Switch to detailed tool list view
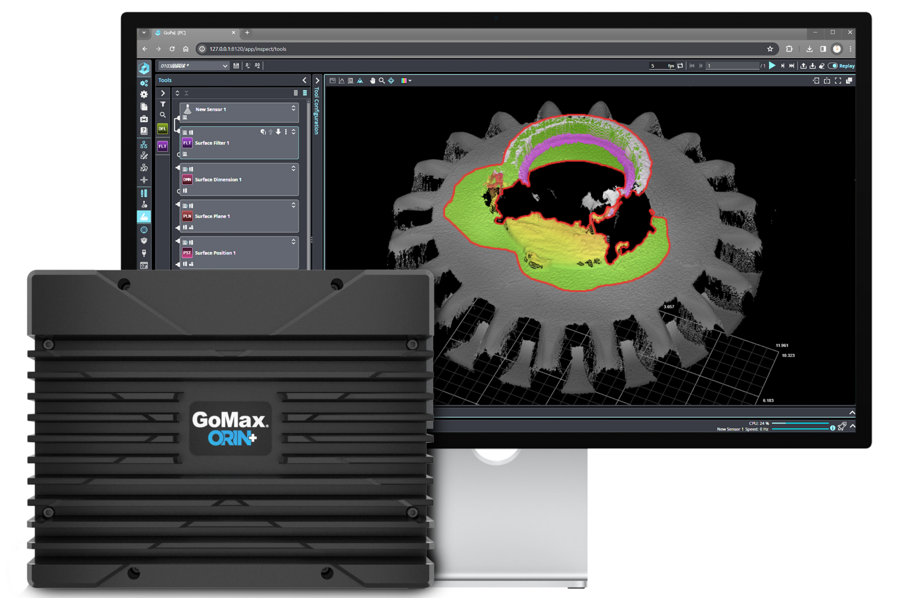 (x=305, y=93)
